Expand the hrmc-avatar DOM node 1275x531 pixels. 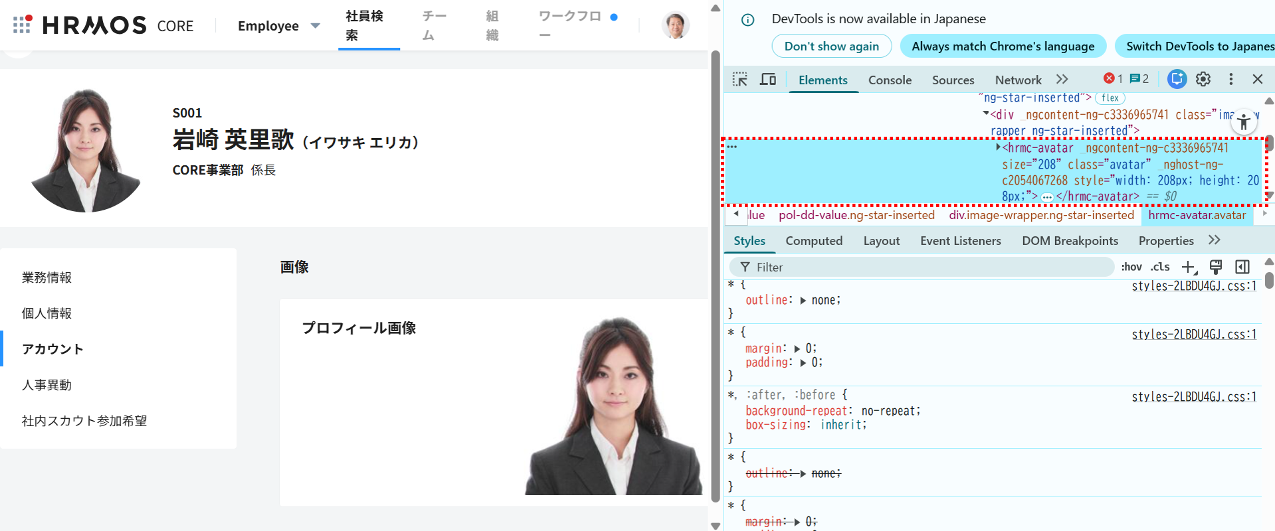tap(998, 147)
